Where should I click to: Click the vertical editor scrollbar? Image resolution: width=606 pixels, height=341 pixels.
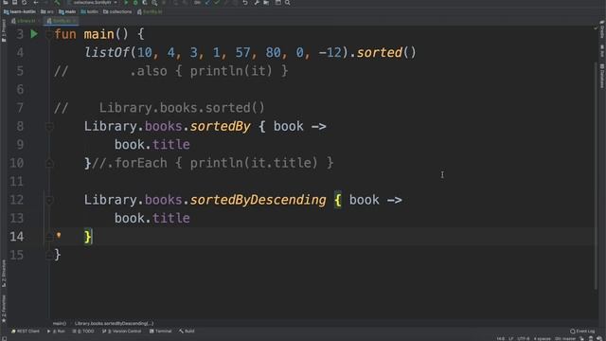[596, 176]
